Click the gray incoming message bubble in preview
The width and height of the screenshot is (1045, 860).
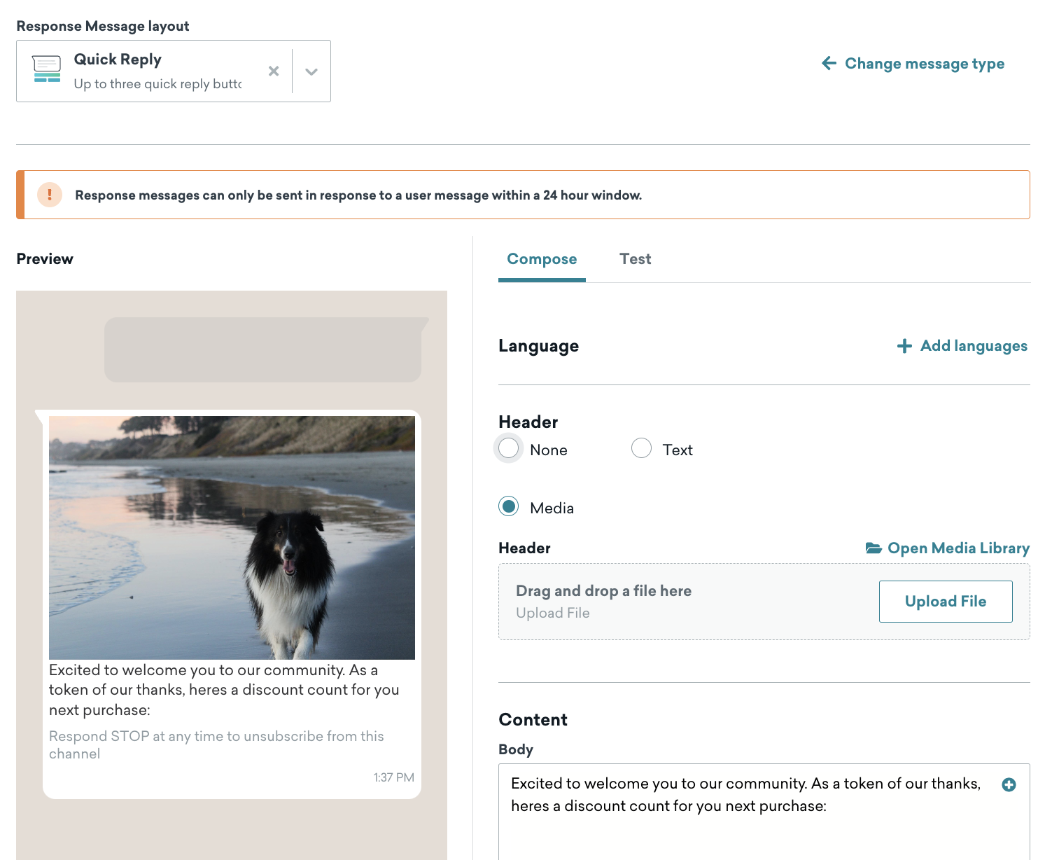pos(265,349)
